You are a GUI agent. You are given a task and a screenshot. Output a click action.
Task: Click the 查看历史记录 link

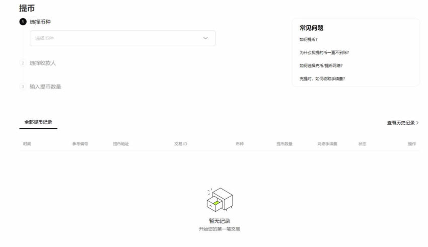(x=401, y=123)
